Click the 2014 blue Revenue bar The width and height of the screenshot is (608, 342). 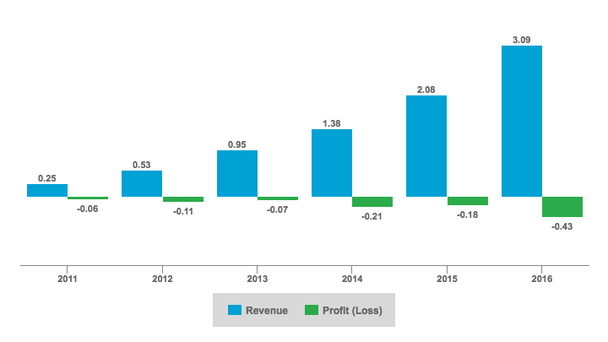332,163
